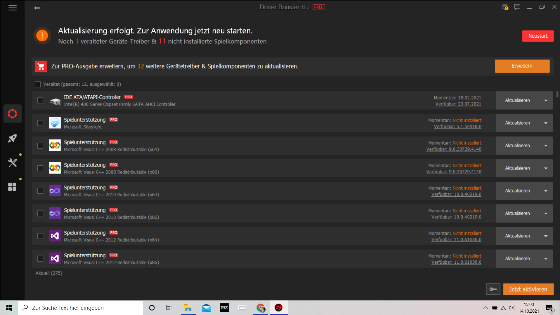Image resolution: width=560 pixels, height=315 pixels.
Task: Open dropdown arrow next to Silverlight Aktualisieren
Action: 546,123
